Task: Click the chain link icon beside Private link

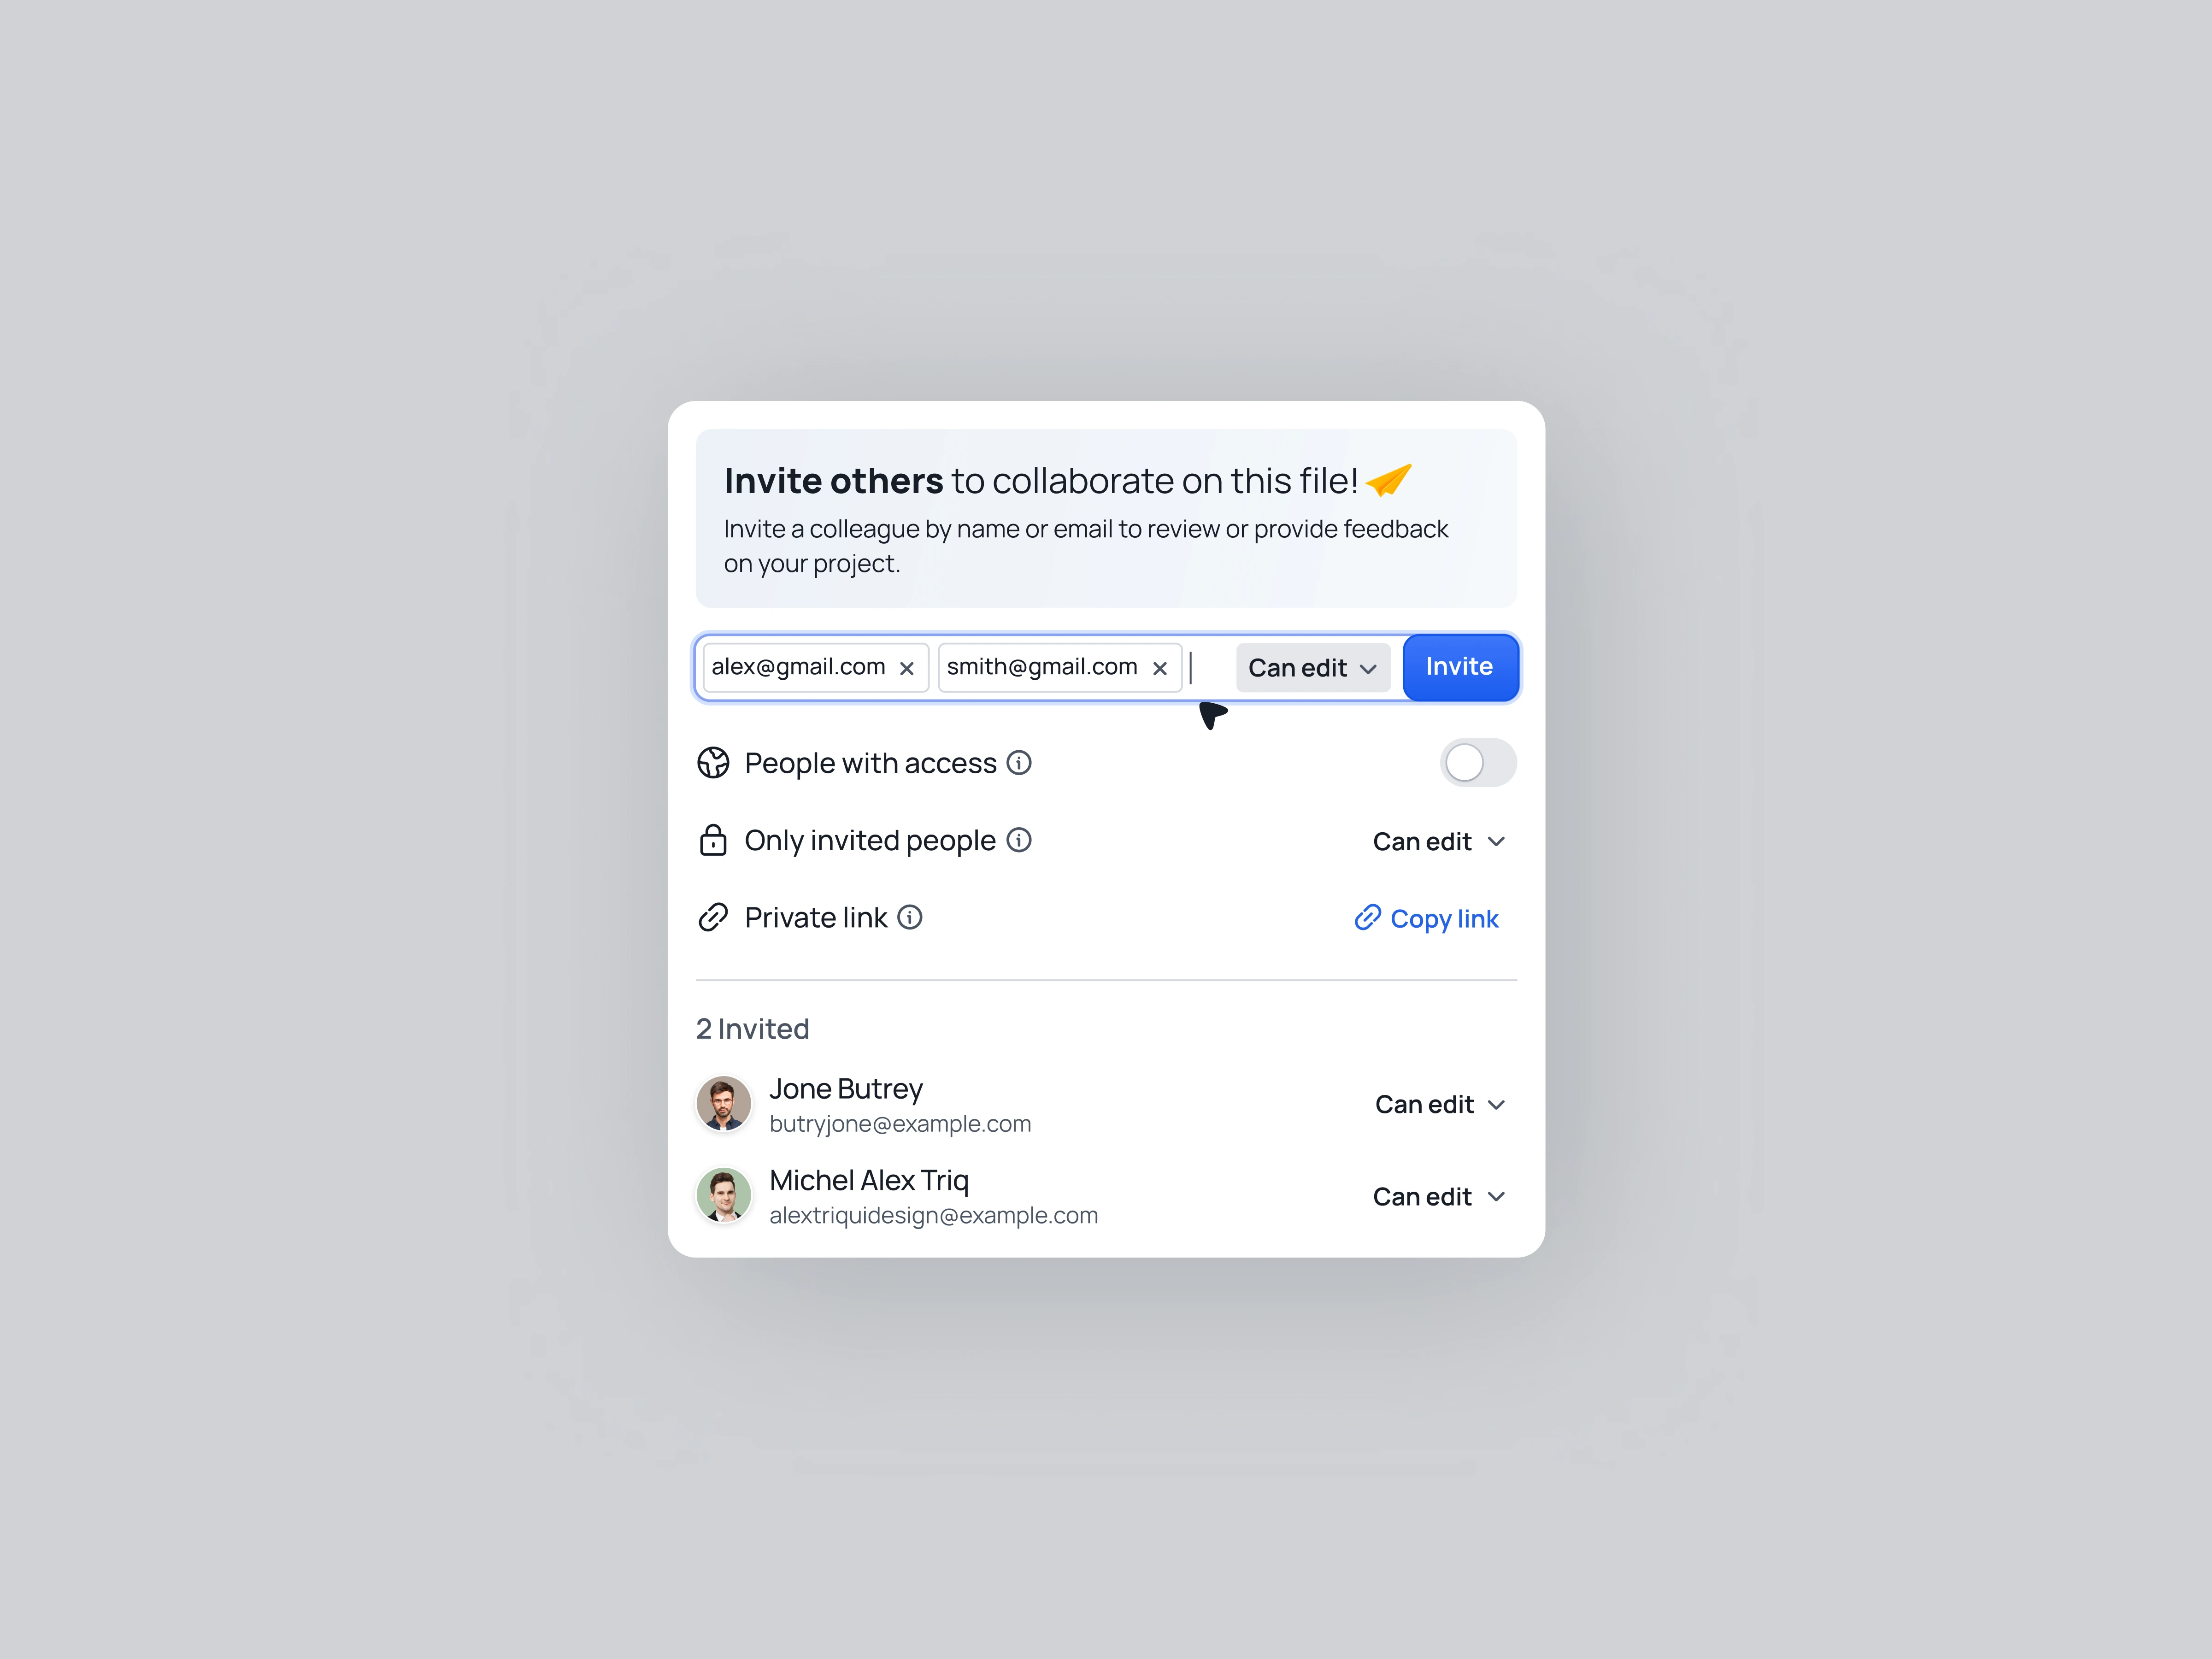Action: point(713,917)
